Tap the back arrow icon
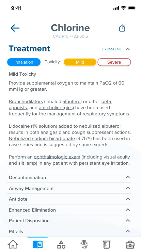 coord(15,28)
